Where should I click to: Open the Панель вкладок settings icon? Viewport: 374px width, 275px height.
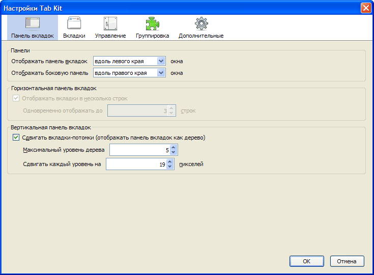[x=33, y=23]
